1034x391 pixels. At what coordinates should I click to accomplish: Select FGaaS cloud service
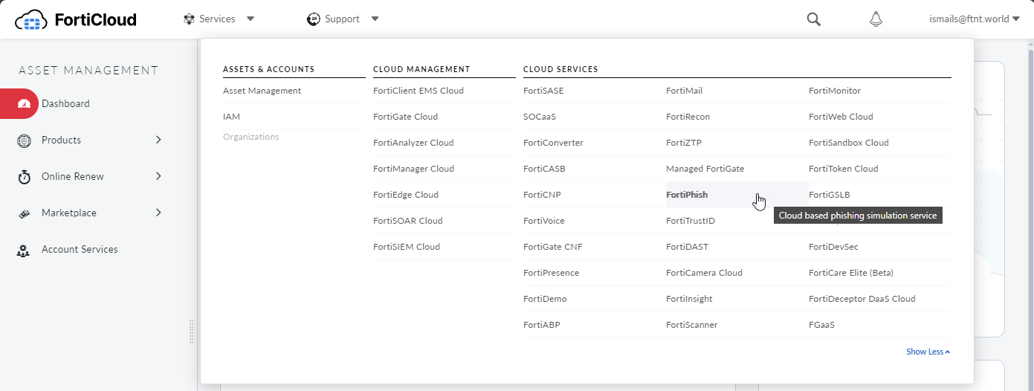pos(822,325)
